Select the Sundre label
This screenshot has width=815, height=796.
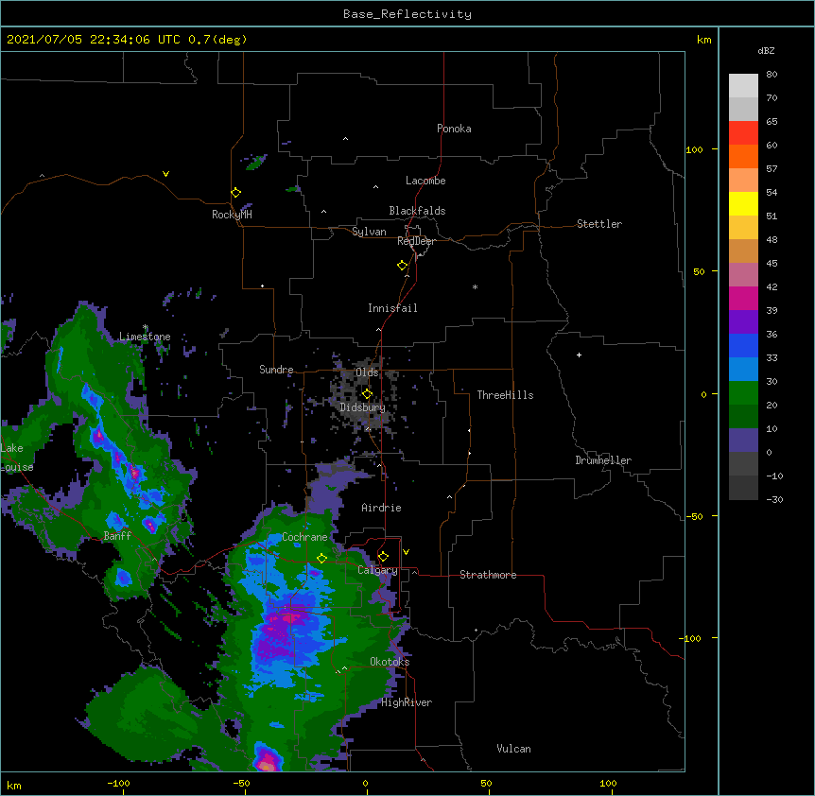(x=276, y=370)
